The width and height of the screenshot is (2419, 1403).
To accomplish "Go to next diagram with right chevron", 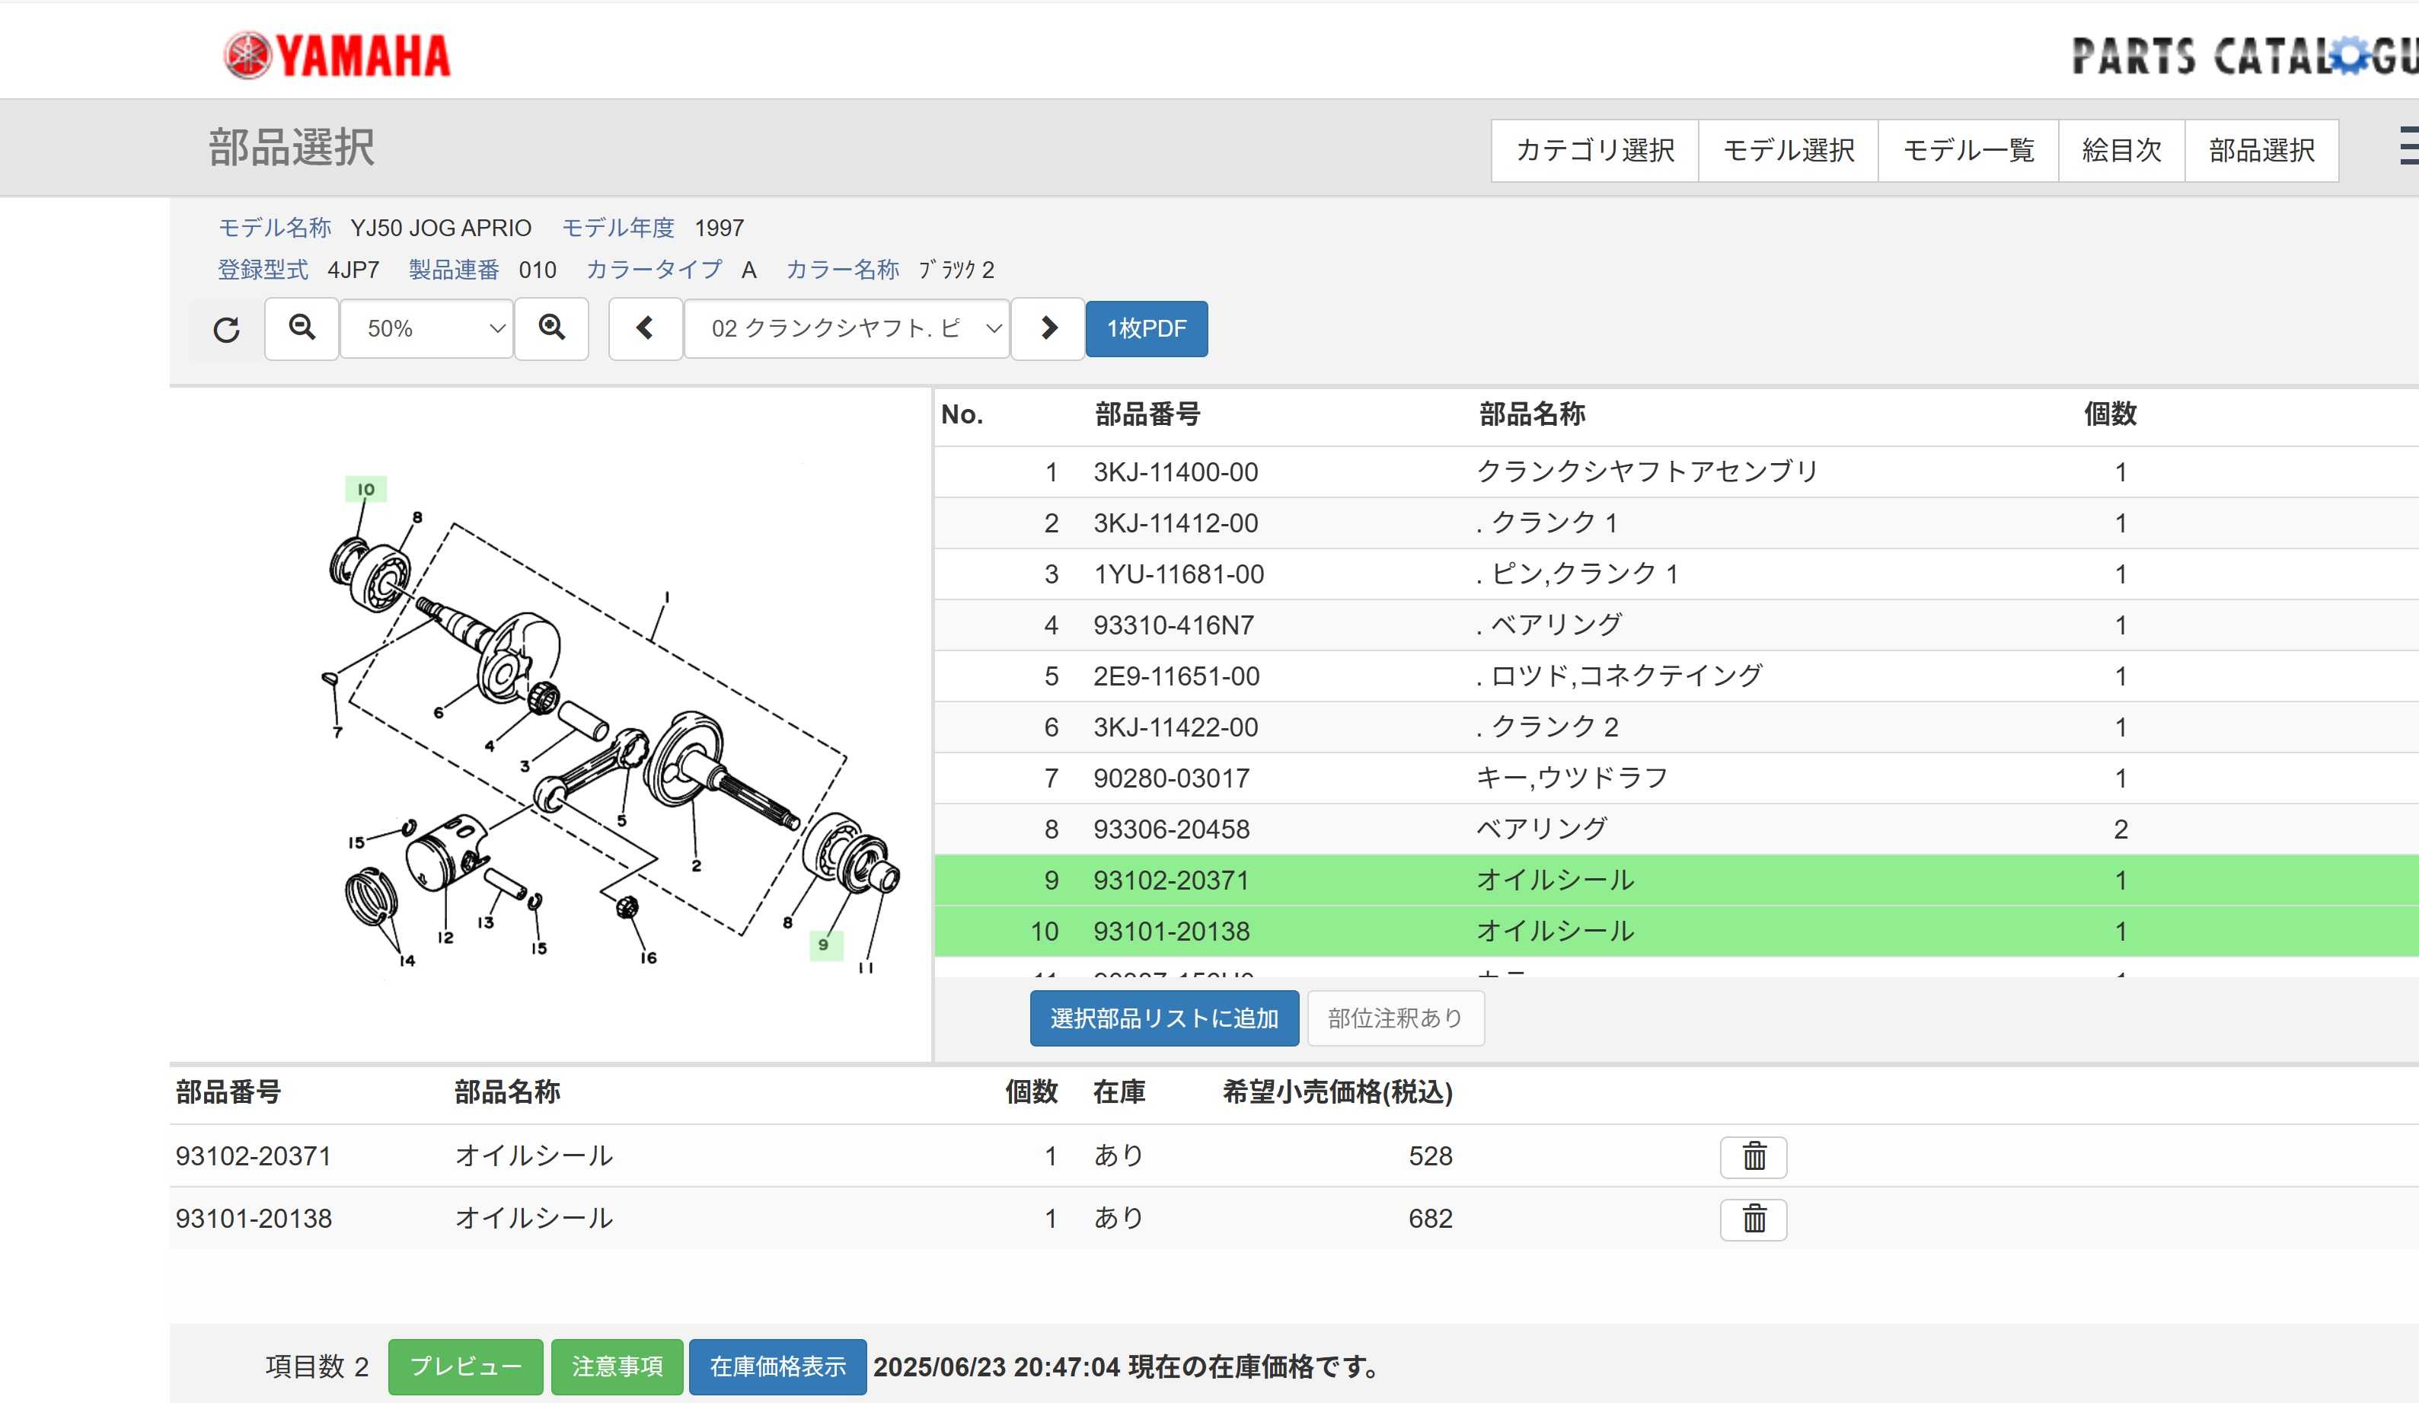I will click(x=1048, y=328).
